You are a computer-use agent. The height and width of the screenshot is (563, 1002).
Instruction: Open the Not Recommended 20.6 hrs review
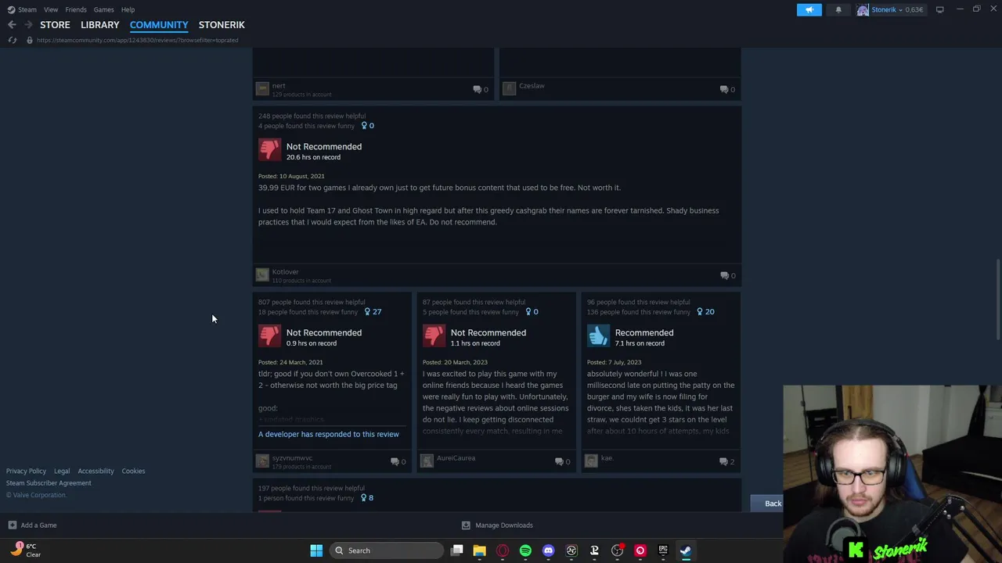coord(324,146)
